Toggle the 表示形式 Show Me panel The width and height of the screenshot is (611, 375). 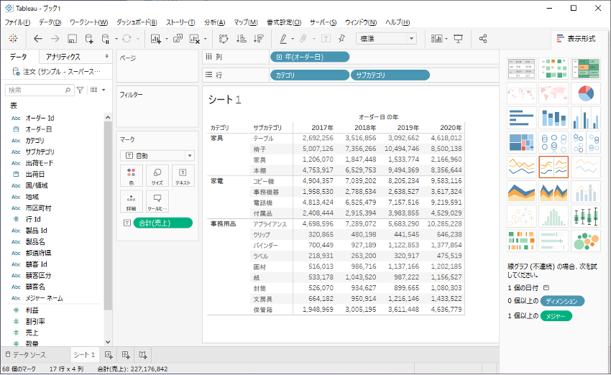(576, 39)
